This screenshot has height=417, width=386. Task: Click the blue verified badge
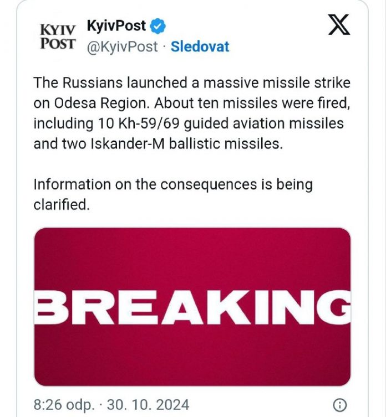(x=158, y=25)
